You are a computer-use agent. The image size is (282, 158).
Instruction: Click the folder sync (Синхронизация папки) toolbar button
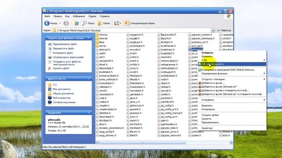point(140,23)
